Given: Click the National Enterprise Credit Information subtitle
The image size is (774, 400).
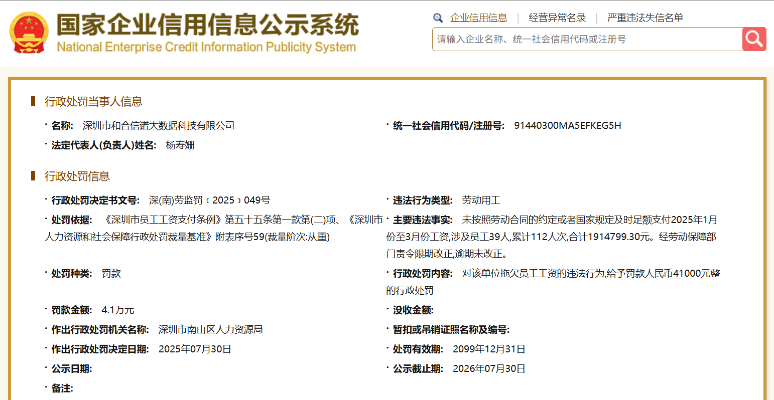Looking at the screenshot, I should (x=206, y=47).
